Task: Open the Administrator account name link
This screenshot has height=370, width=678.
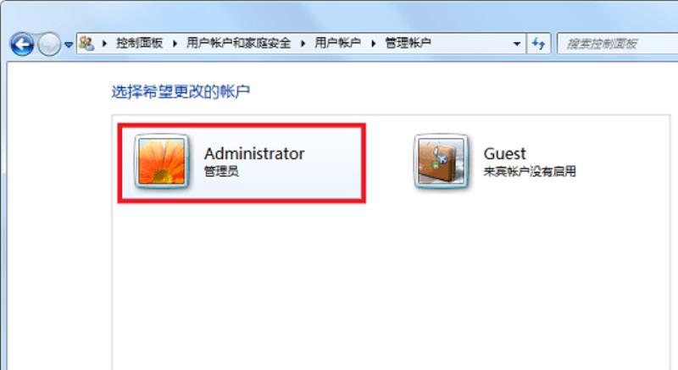Action: pos(254,154)
